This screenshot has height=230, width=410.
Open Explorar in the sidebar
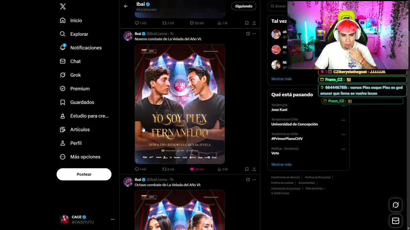pos(74,34)
